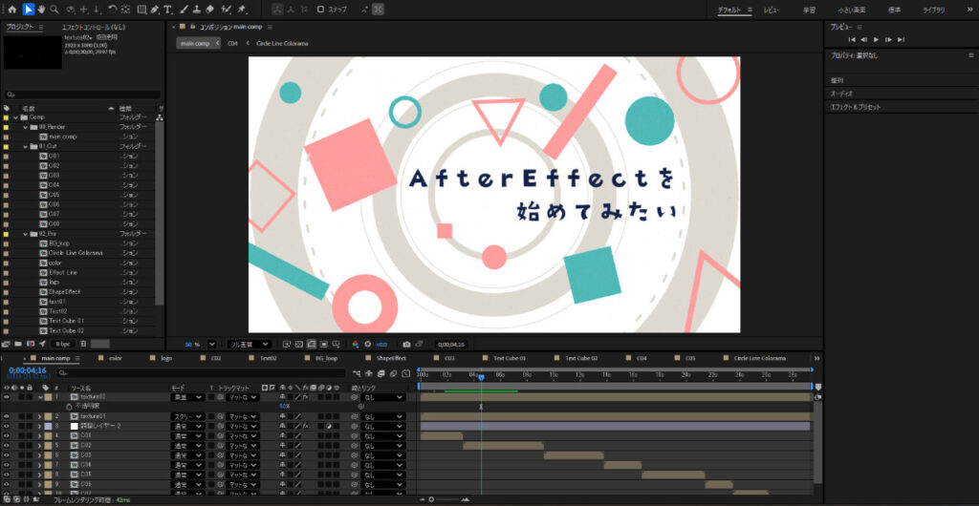Open blend mode dropdown for texture01 layer
Screen dimensions: 979x506
tap(186, 416)
